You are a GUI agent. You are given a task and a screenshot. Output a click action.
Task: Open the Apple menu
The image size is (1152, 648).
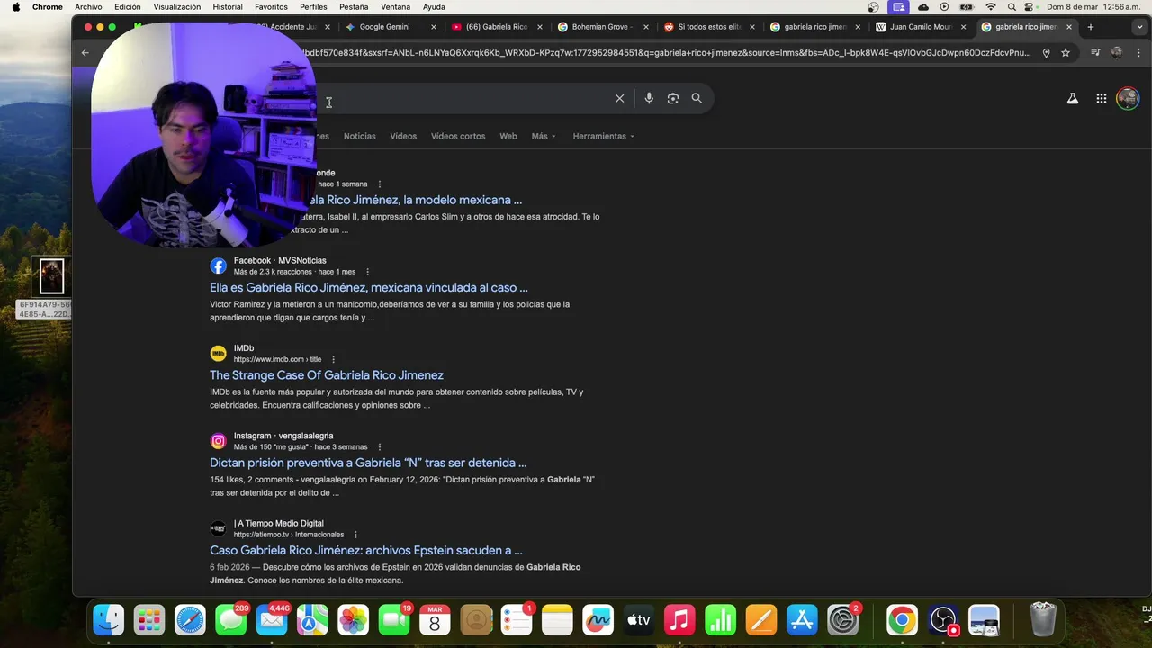(x=15, y=6)
